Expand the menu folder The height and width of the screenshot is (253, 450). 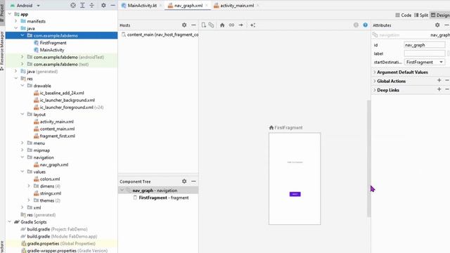(x=22, y=143)
